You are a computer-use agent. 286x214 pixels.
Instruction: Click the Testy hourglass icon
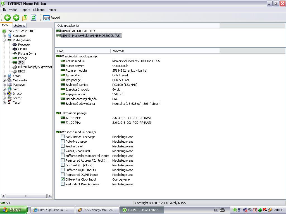(9, 103)
